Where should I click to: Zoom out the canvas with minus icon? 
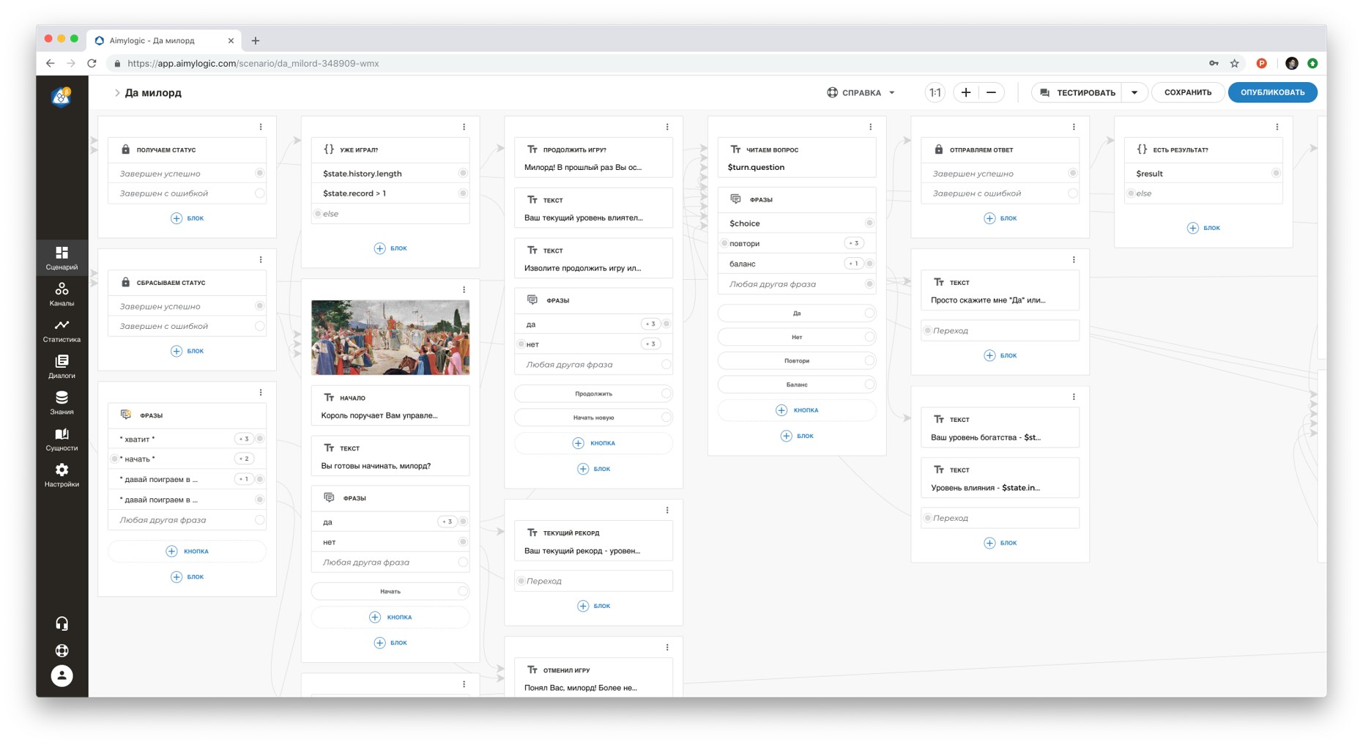click(991, 92)
